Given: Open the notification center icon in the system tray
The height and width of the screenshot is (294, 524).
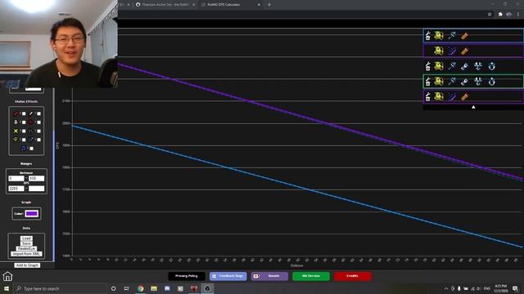Looking at the screenshot, I should click(515, 288).
